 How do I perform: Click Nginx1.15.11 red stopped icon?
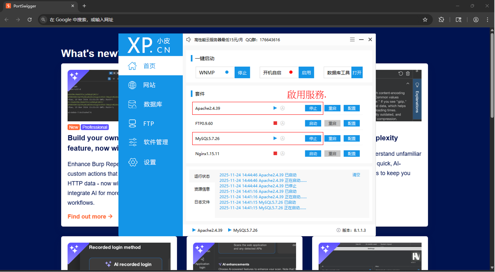coord(275,153)
